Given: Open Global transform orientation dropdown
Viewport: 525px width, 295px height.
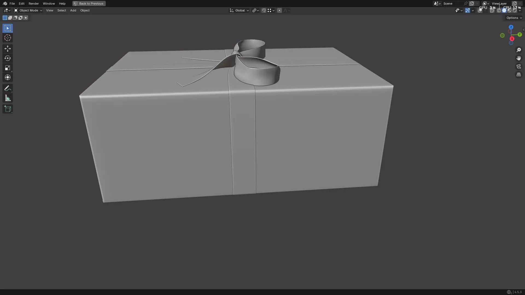Looking at the screenshot, I should pos(239,10).
